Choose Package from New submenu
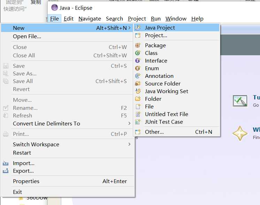 click(177, 45)
